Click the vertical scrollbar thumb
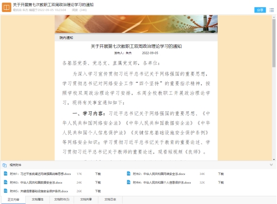Image resolution: width=277 pixels, height=204 pixels. 274,43
